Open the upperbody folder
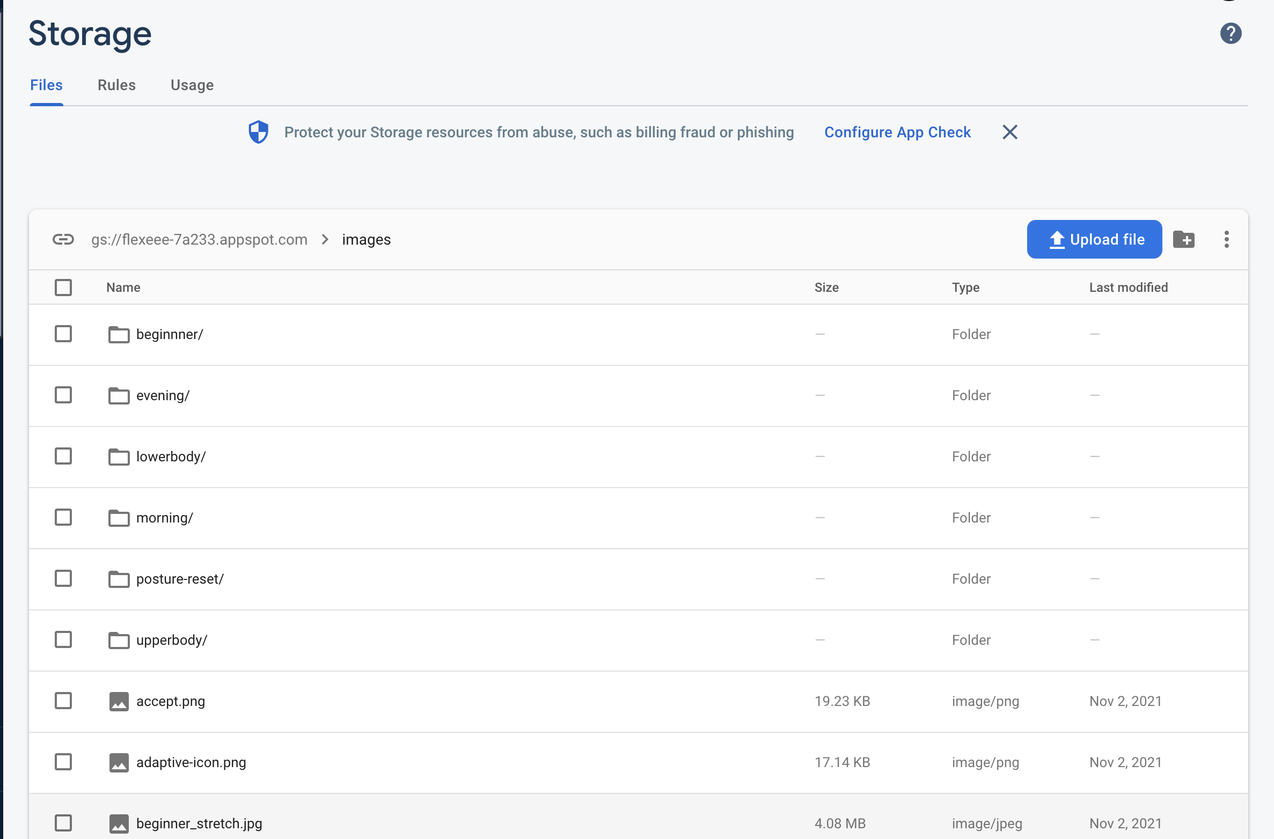Image resolution: width=1274 pixels, height=839 pixels. tap(171, 640)
